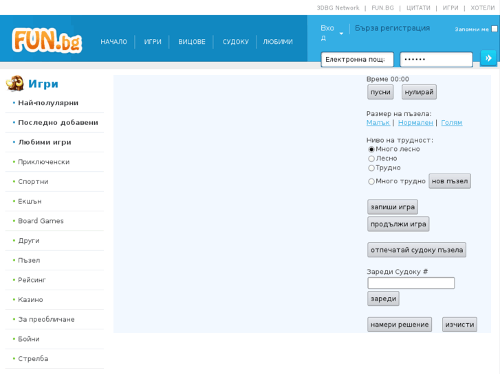Click the mascot icon beside Игри heading
The image size is (500, 374).
tap(15, 84)
